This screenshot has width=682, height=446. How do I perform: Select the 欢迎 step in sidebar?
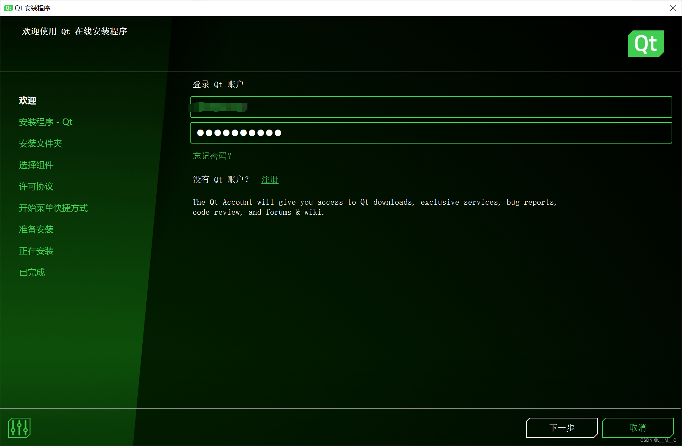point(28,101)
